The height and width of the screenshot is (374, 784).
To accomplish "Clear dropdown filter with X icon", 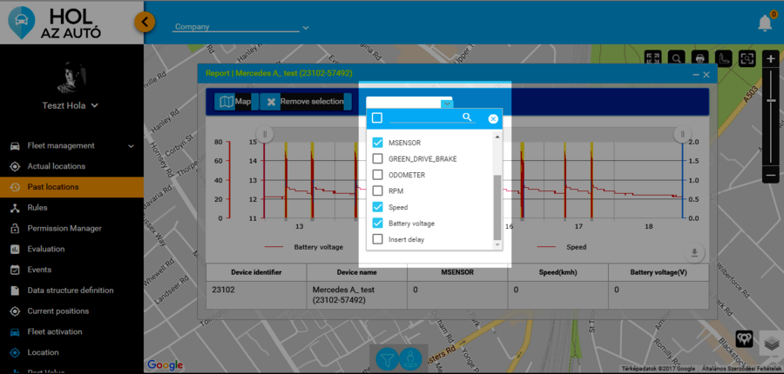I will (x=493, y=118).
